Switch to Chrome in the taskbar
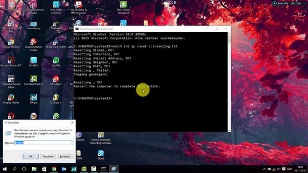This screenshot has height=173, width=308. (x=54, y=169)
